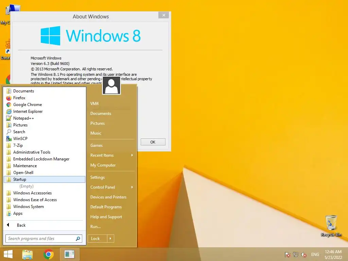Click the Search entry with magnifier icon
Image resolution: width=348 pixels, height=261 pixels.
pos(45,132)
